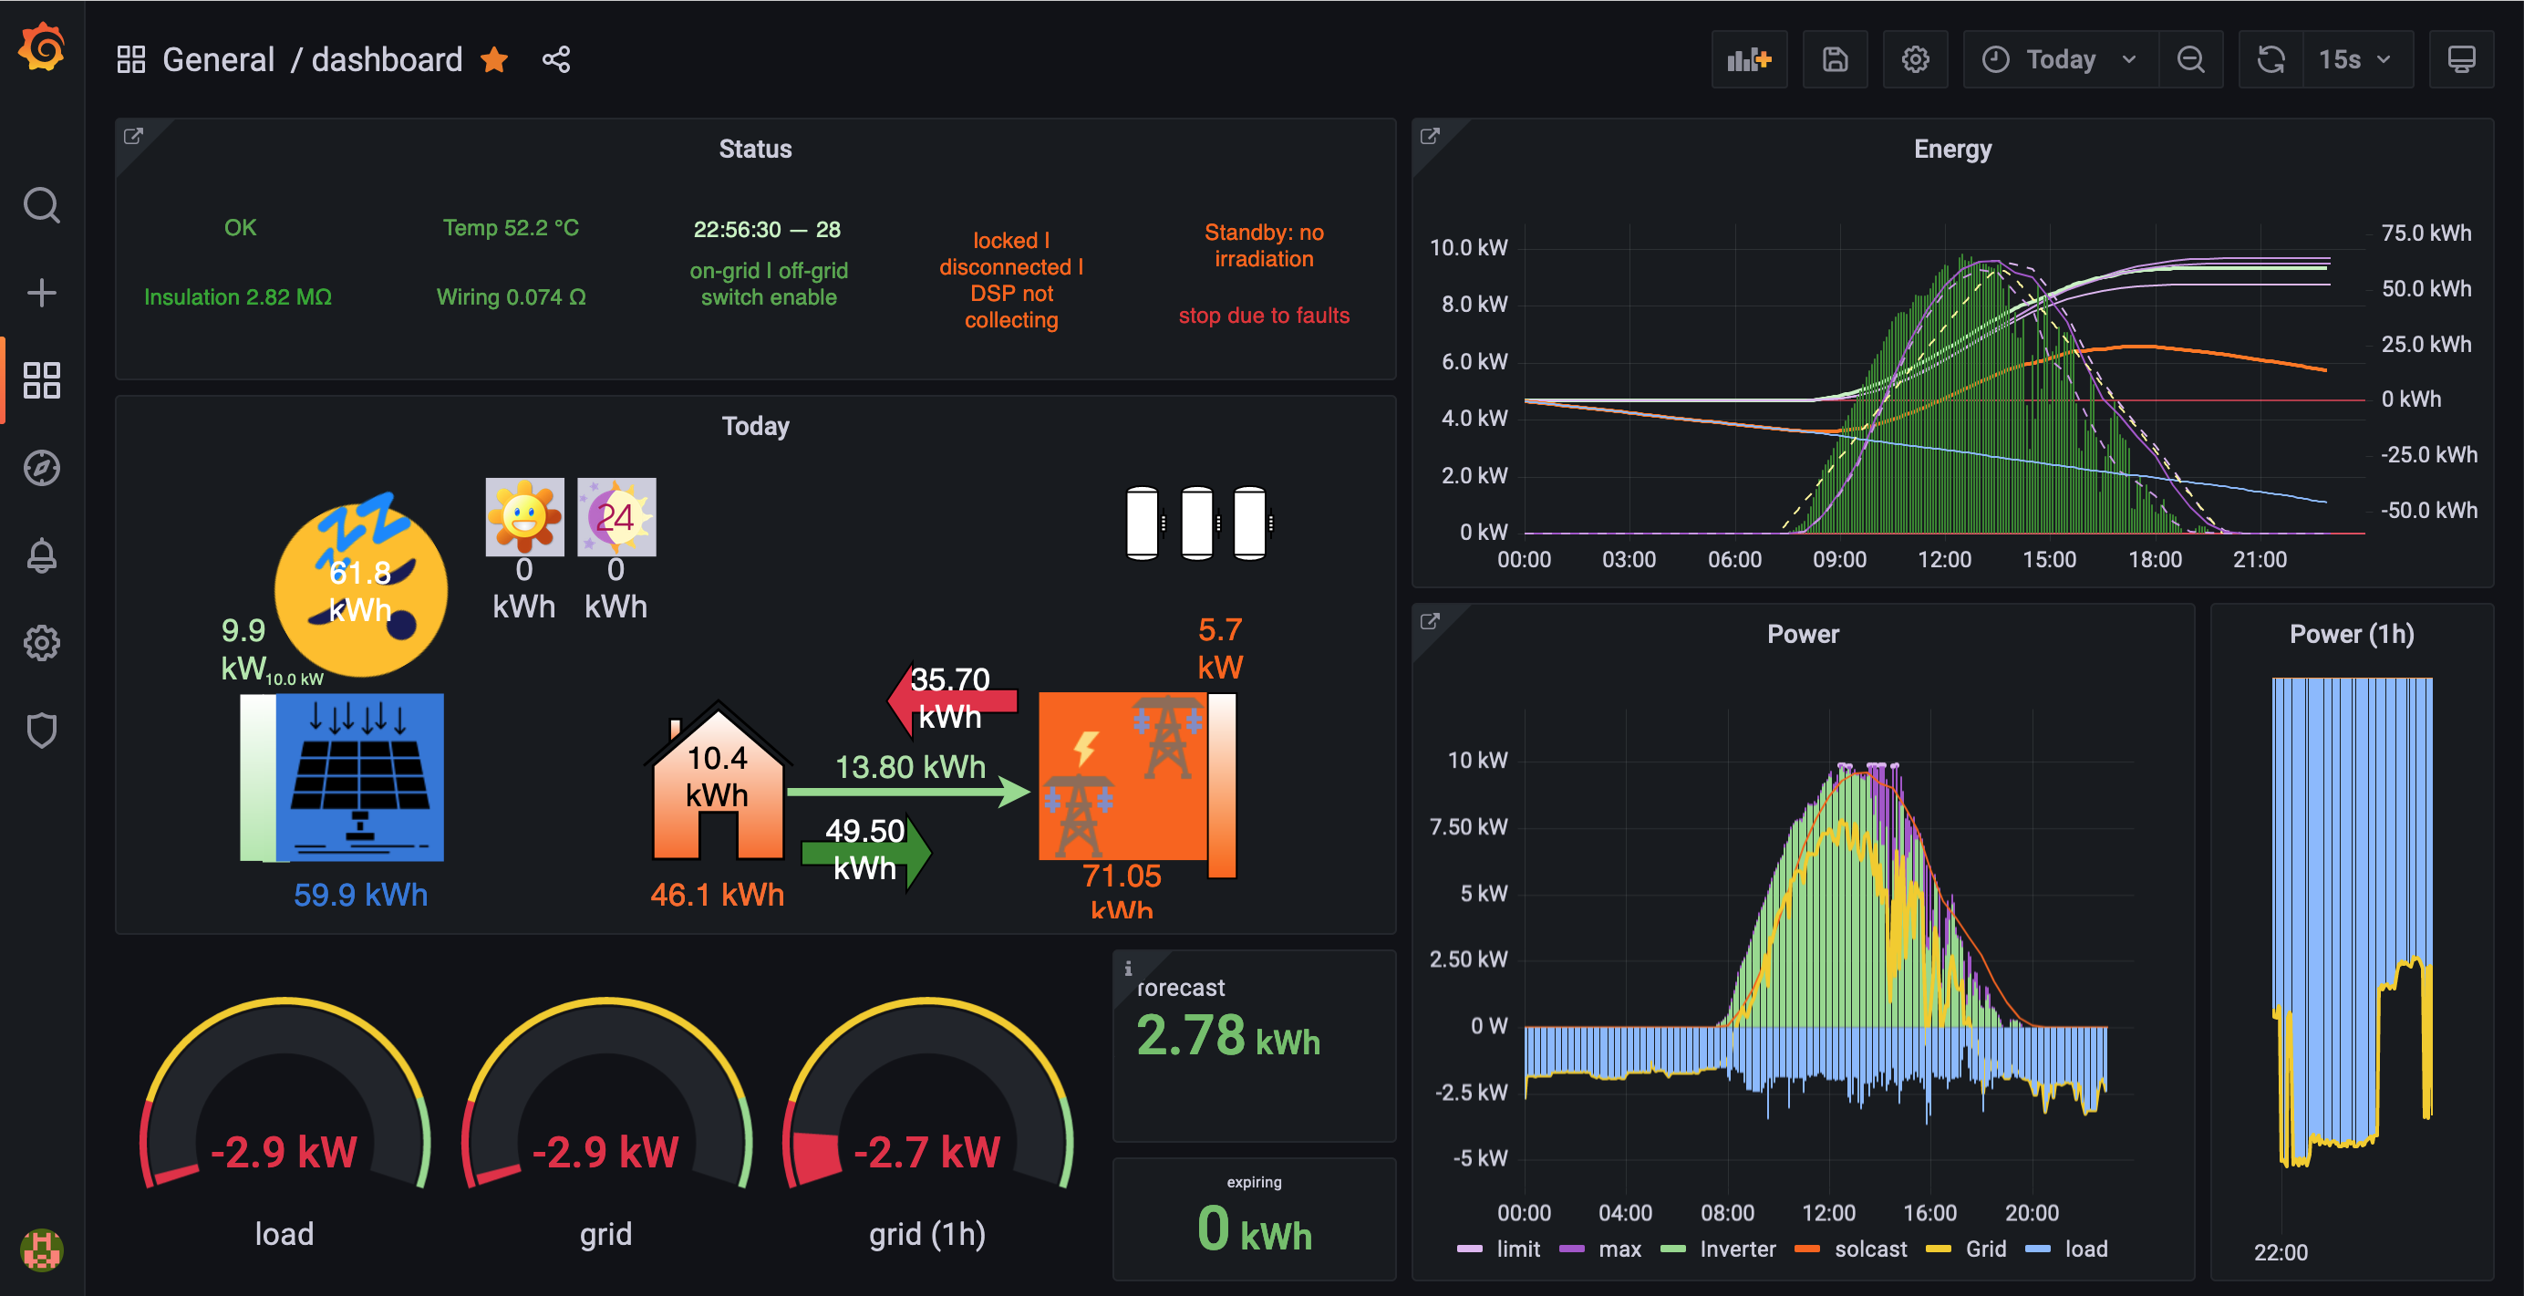This screenshot has height=1296, width=2524.
Task: Open the Energy panel title menu
Action: [1951, 149]
